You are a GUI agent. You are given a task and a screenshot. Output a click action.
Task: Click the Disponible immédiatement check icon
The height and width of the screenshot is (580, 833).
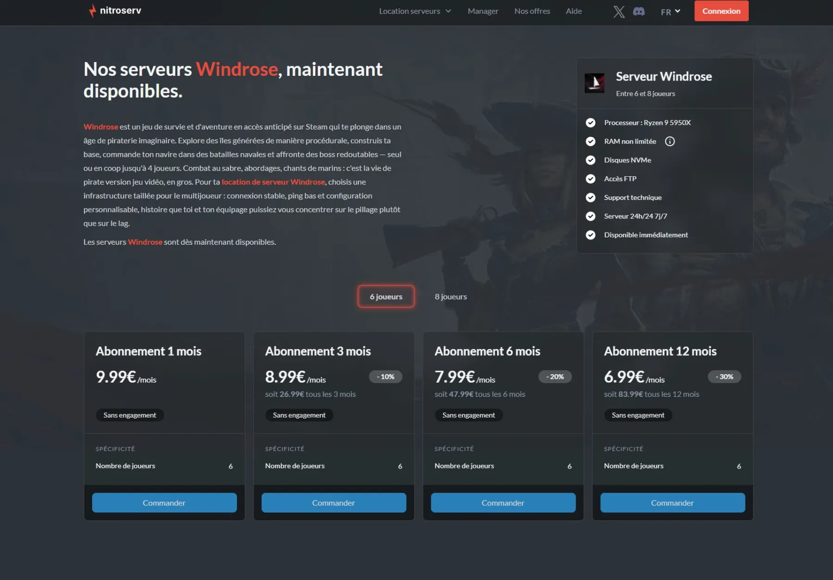pos(591,235)
